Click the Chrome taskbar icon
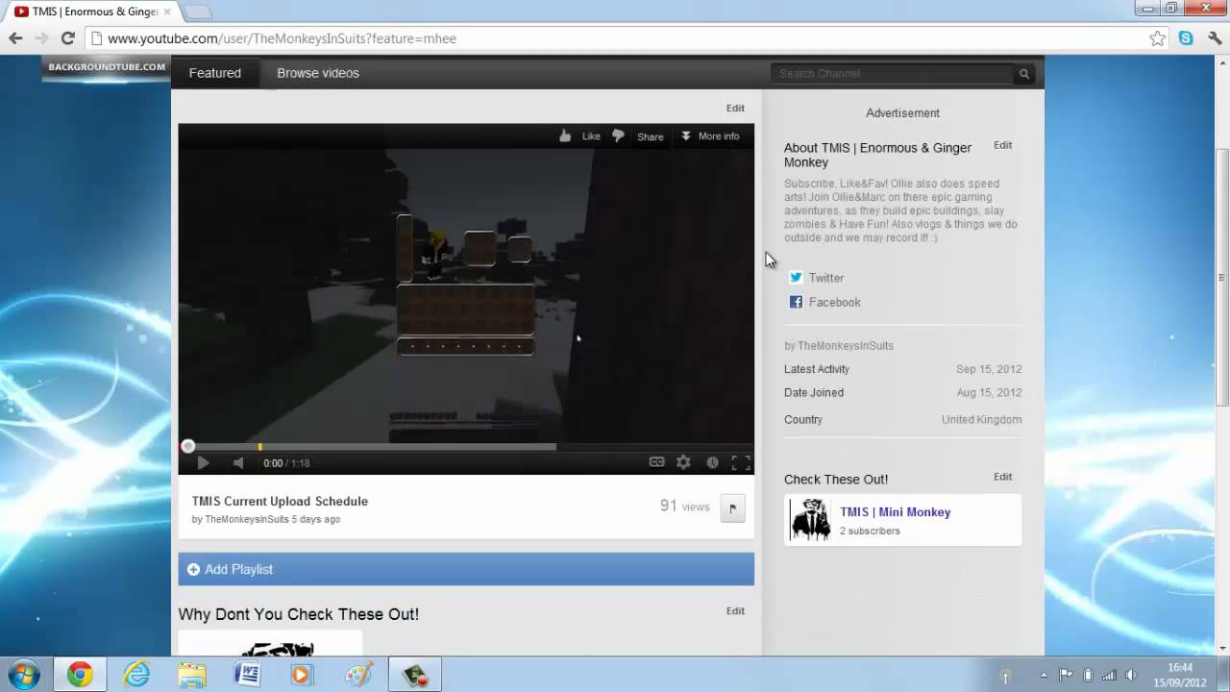The image size is (1230, 692). [x=80, y=675]
